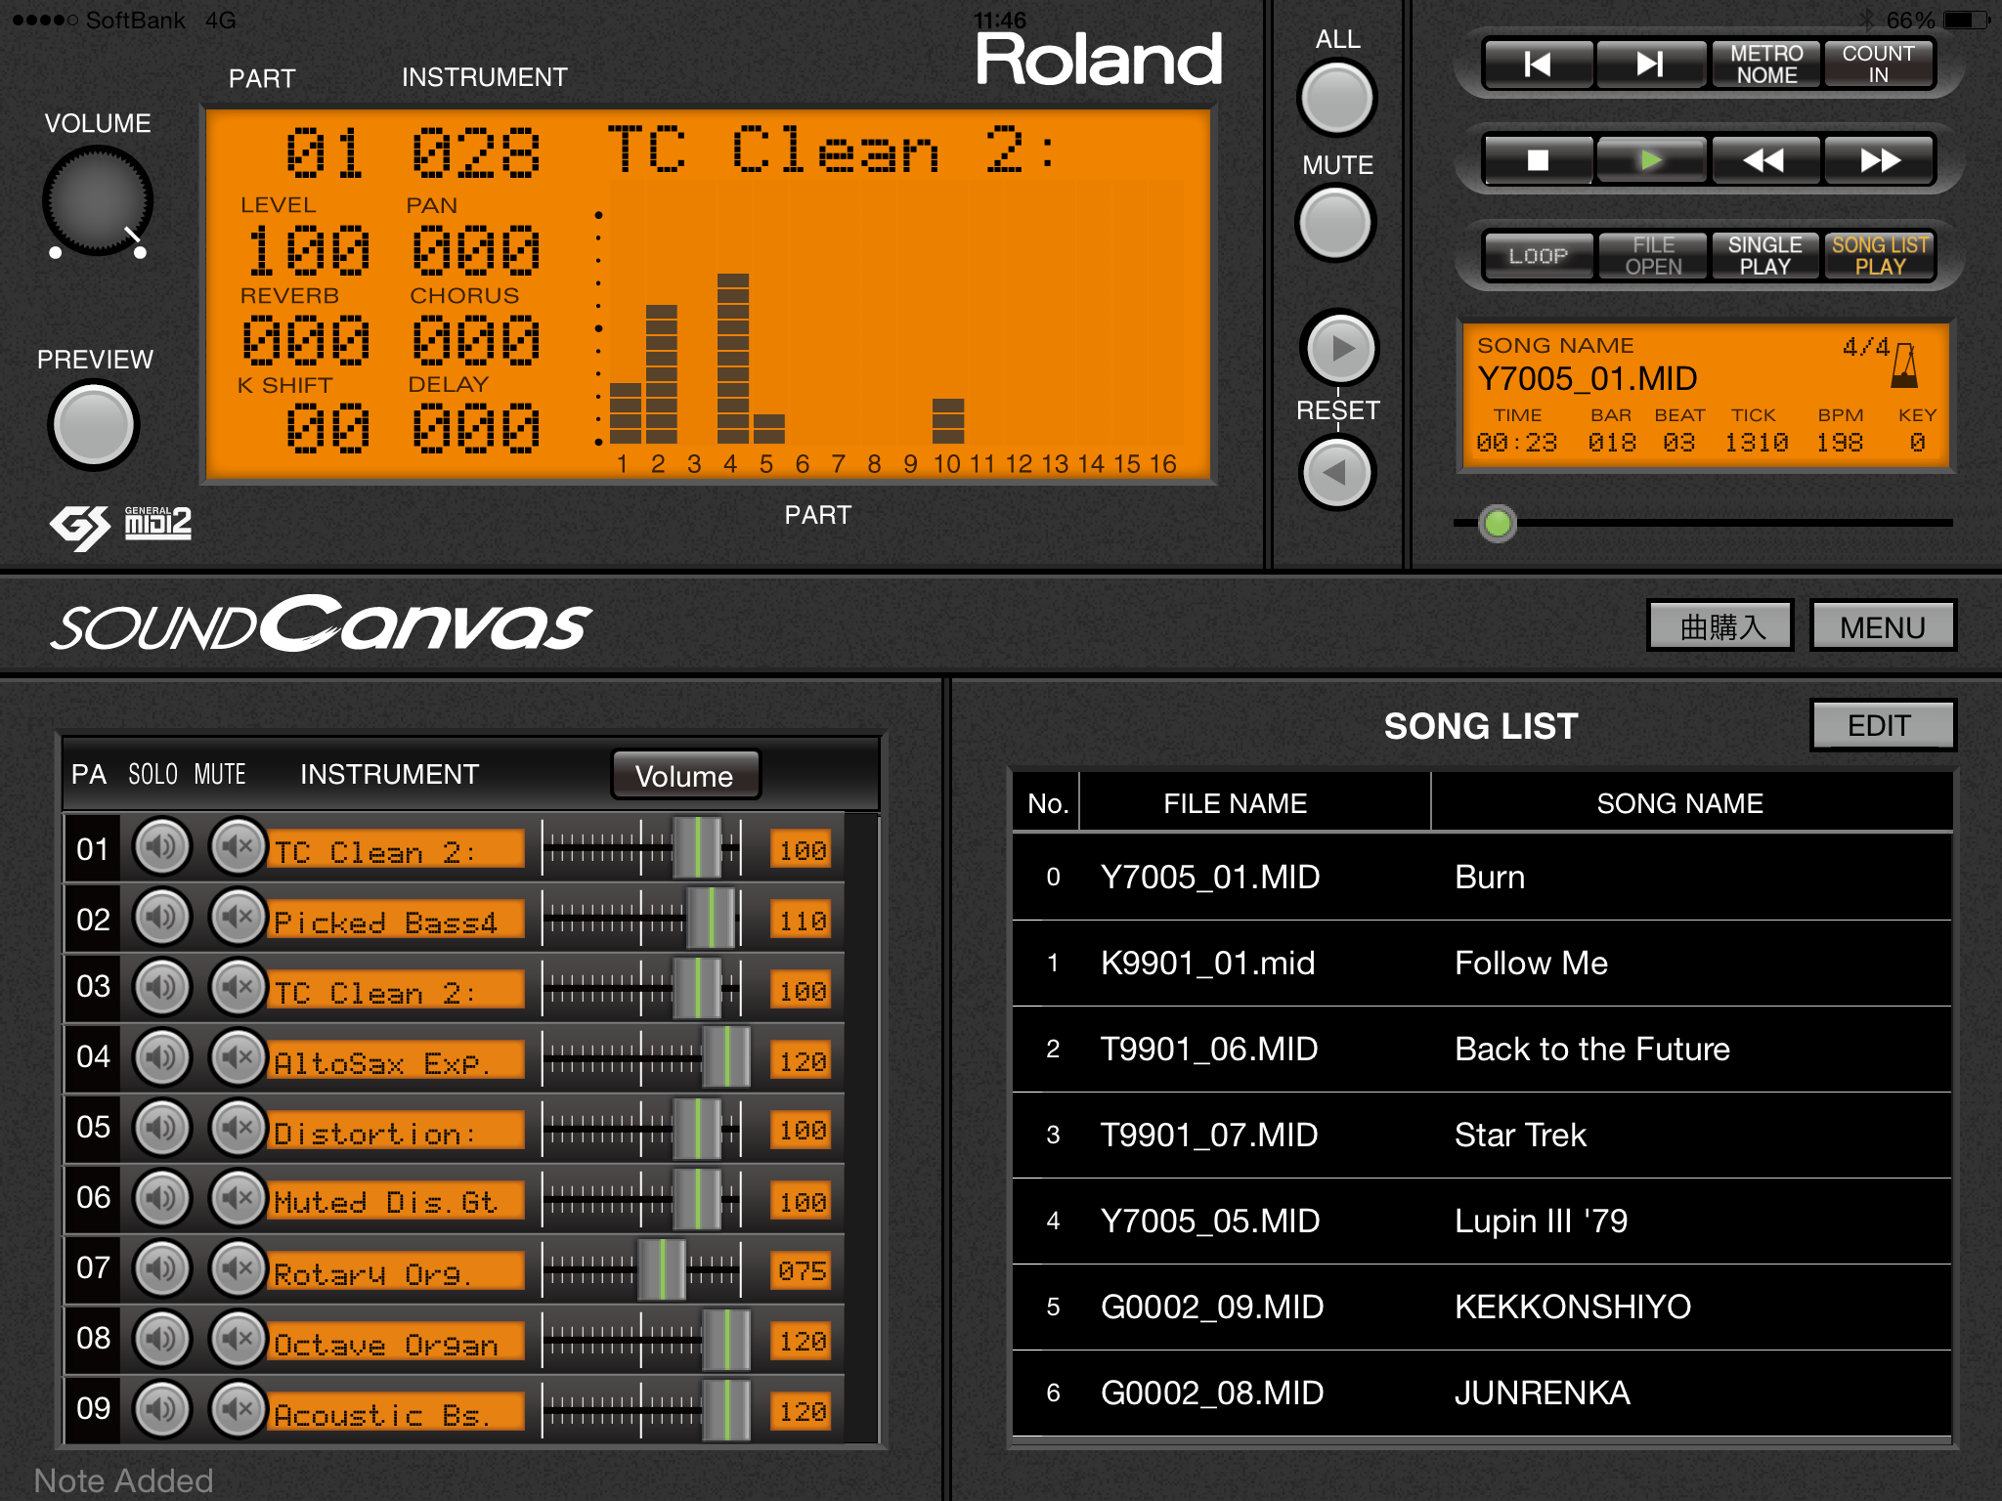The image size is (2002, 1501).
Task: Select song Back to the Future
Action: point(1482,1049)
